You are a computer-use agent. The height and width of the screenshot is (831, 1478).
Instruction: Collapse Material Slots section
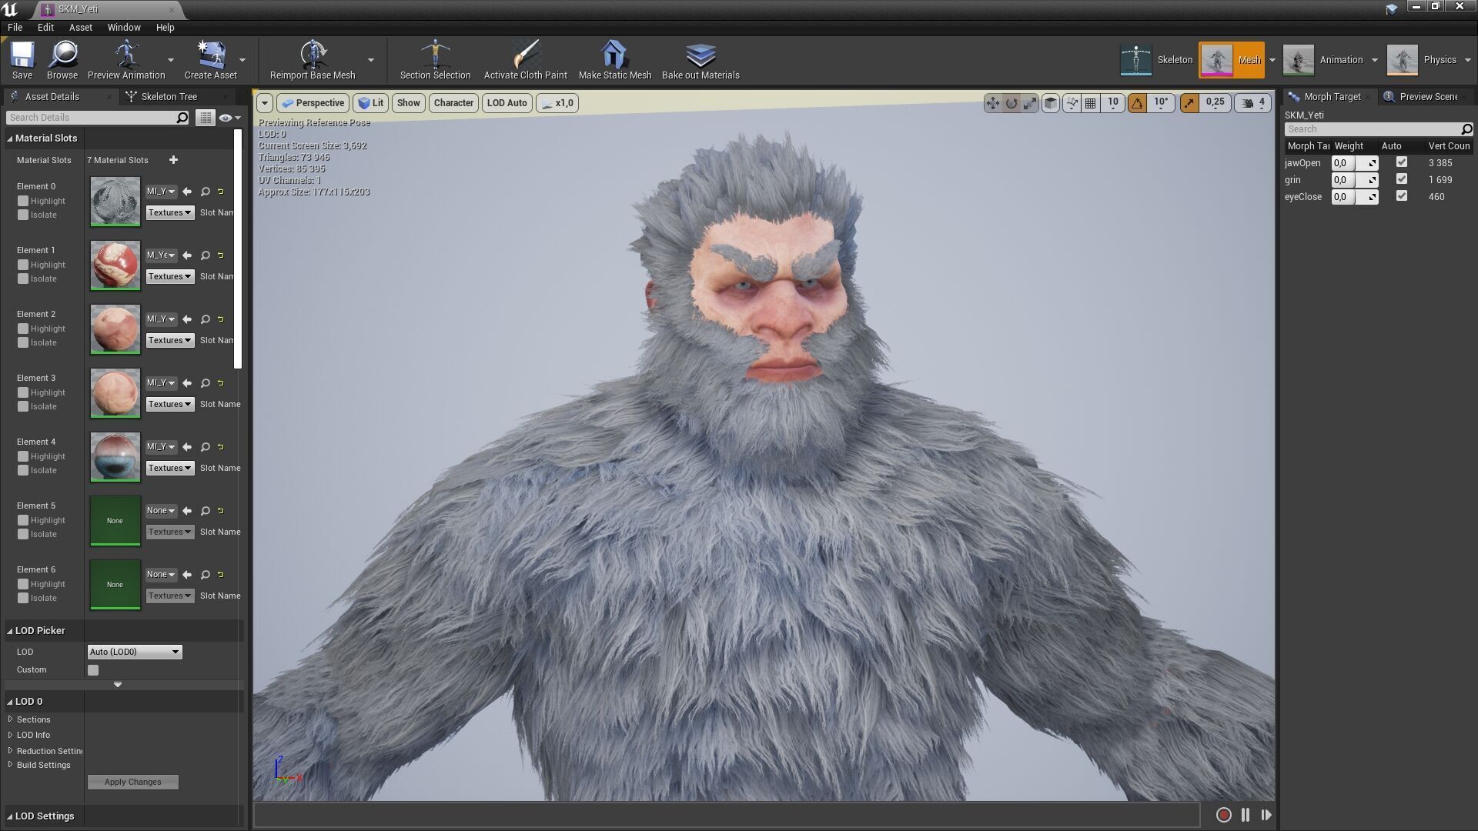[10, 138]
